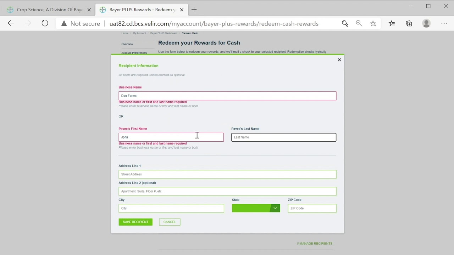Click the ZIP Code field
The image size is (454, 255).
click(x=312, y=208)
